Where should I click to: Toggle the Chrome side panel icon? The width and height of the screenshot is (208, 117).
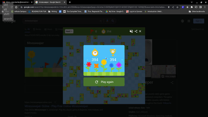[x=201, y=7]
